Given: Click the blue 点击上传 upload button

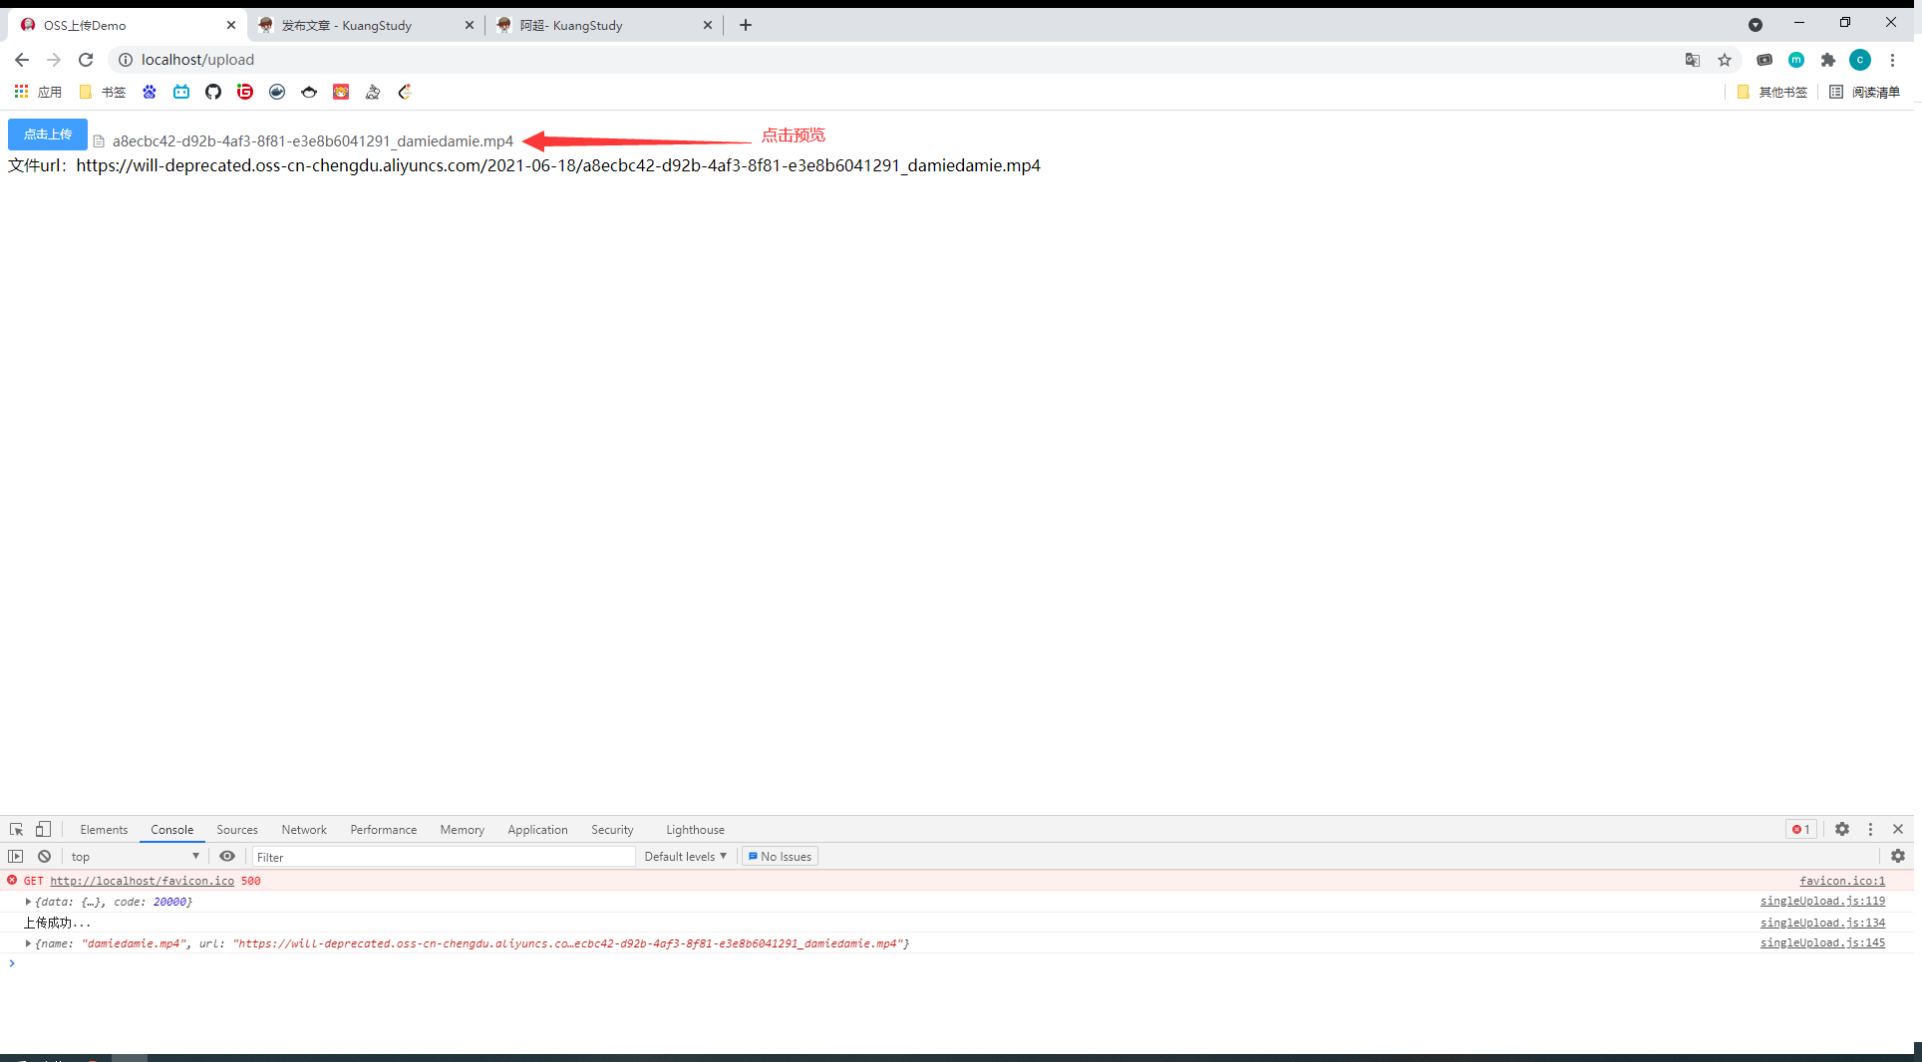Looking at the screenshot, I should [x=48, y=134].
